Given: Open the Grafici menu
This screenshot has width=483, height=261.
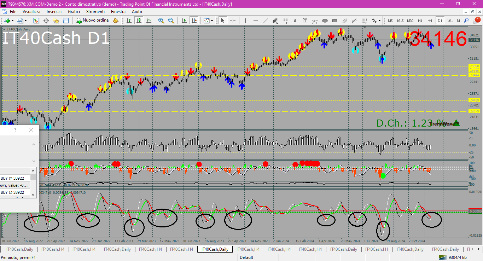Looking at the screenshot, I should coord(74,12).
